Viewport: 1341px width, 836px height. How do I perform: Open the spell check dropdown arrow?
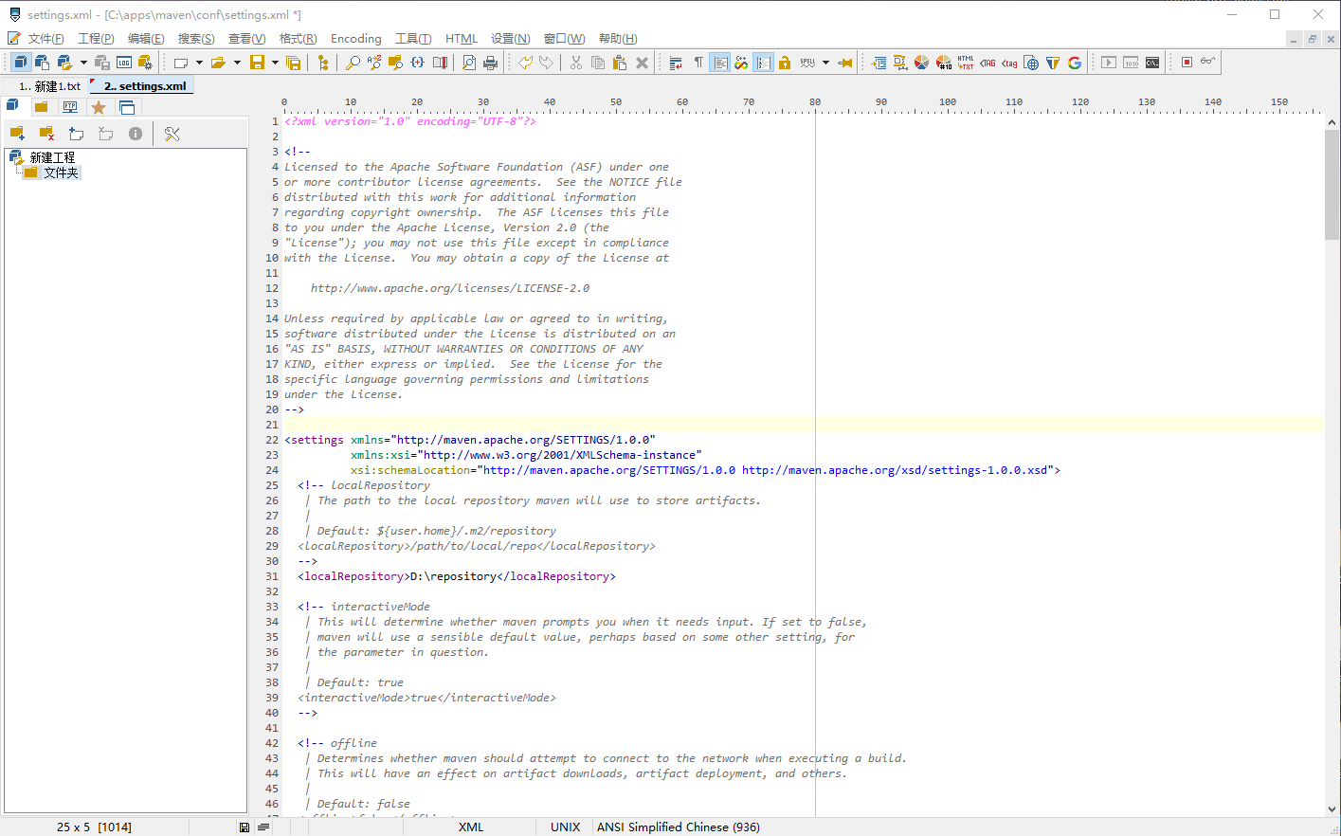825,63
